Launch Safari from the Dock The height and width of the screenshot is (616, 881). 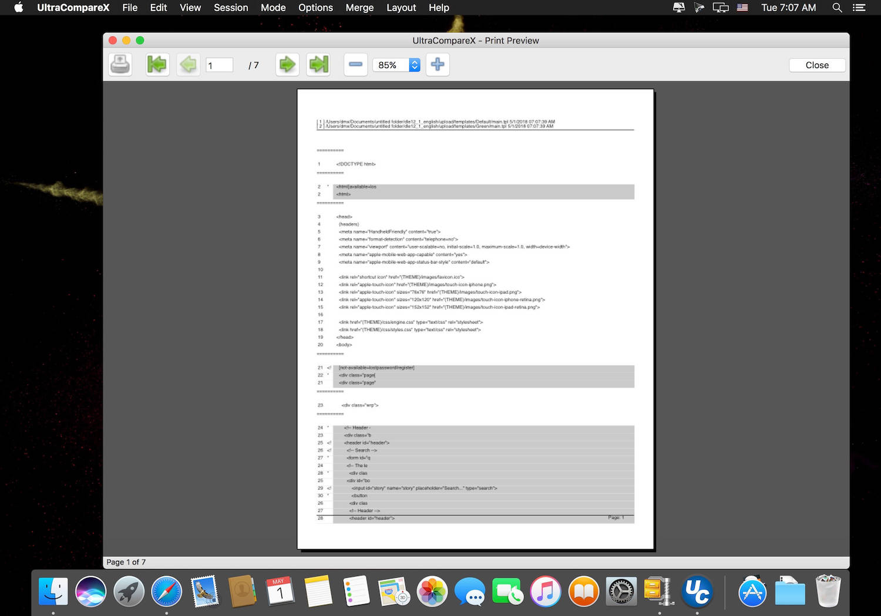click(166, 591)
